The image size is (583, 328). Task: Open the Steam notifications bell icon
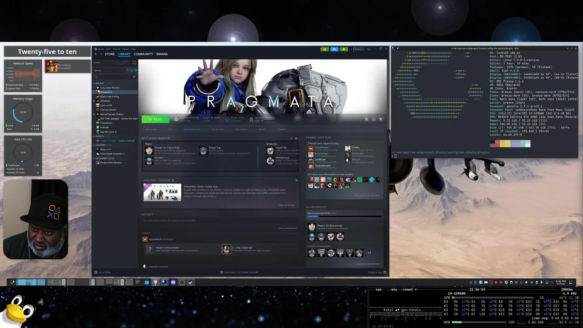[344, 49]
